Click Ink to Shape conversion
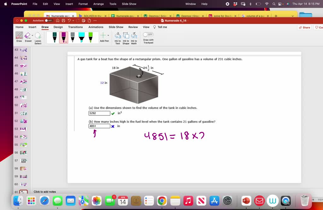This screenshot has height=210, width=323. click(126, 38)
